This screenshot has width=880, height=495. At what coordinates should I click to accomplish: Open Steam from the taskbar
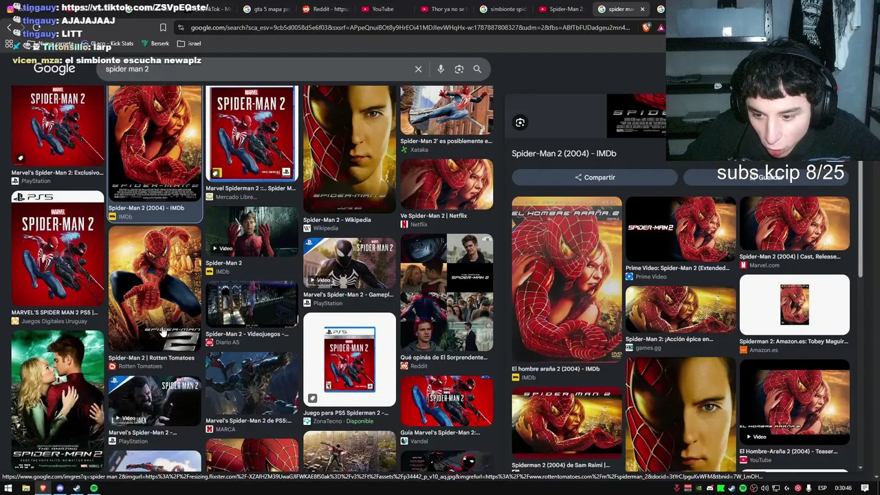tap(77, 488)
